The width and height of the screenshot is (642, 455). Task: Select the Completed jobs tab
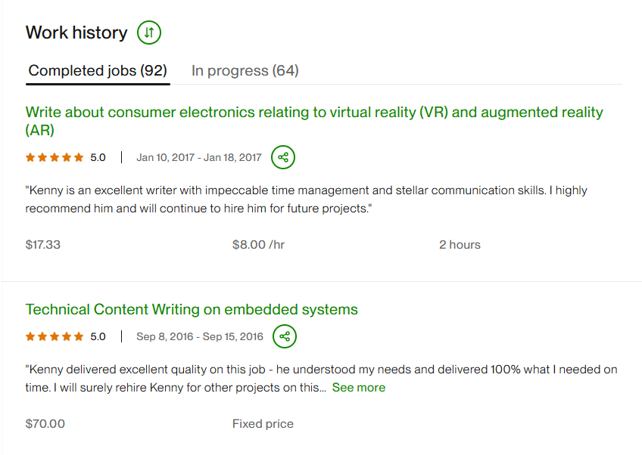click(x=97, y=70)
